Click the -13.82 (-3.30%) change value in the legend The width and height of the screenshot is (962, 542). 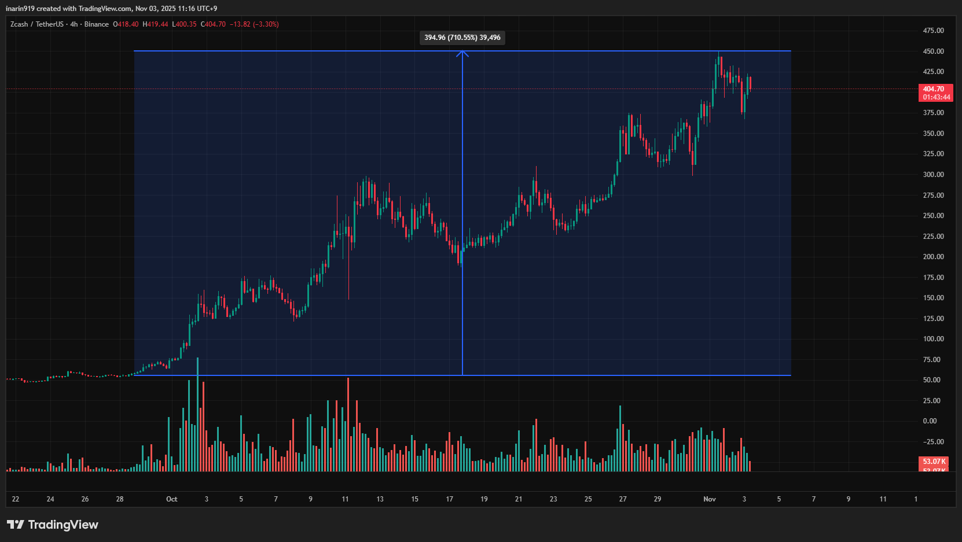coord(254,24)
